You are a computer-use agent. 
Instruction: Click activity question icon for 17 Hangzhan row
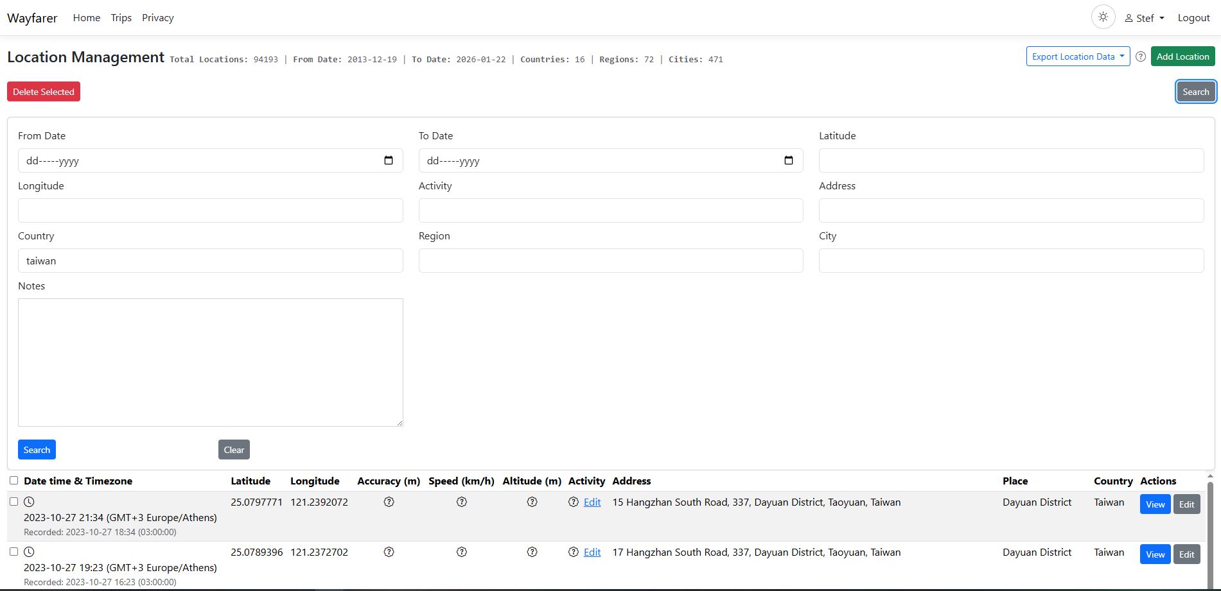[574, 552]
